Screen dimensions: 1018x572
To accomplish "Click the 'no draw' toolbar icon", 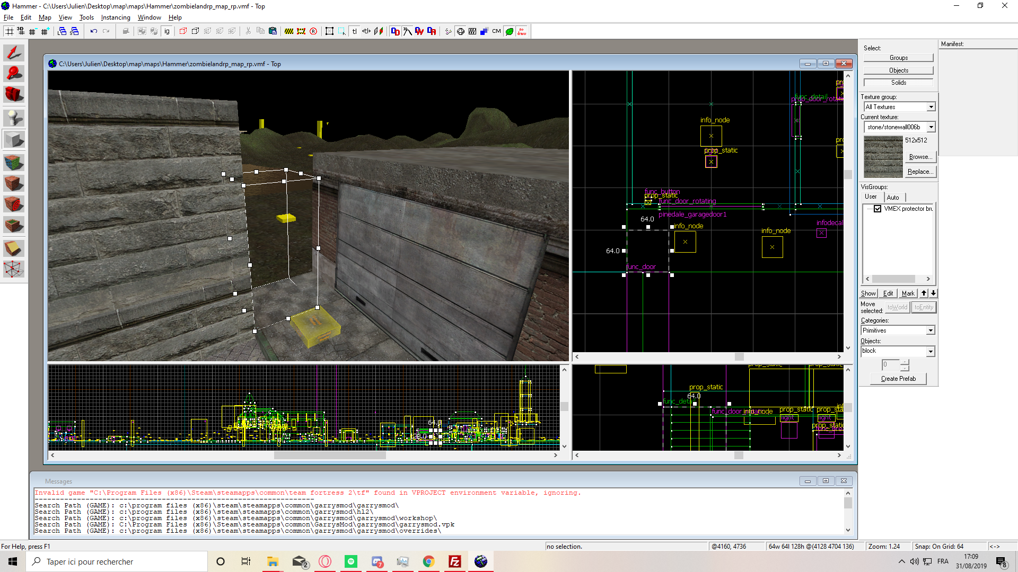I will click(x=522, y=31).
